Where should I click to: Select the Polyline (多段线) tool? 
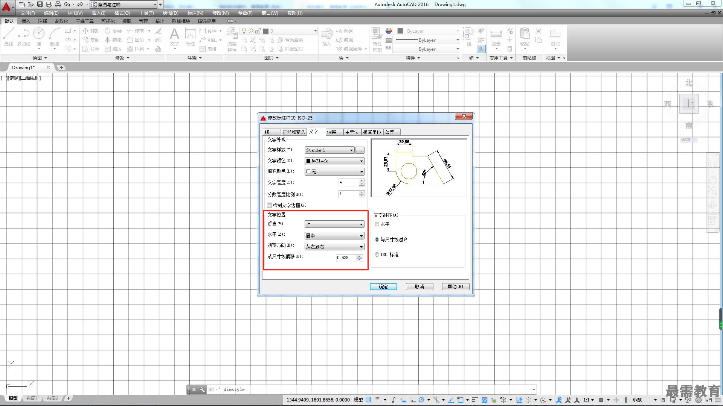click(23, 37)
